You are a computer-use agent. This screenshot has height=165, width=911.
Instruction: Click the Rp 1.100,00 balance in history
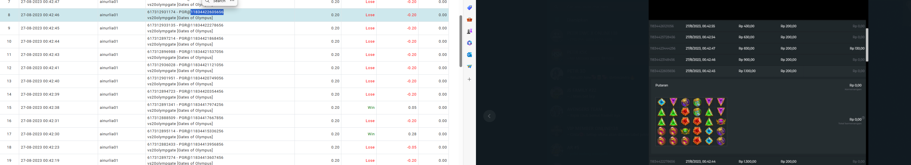[x=747, y=71]
